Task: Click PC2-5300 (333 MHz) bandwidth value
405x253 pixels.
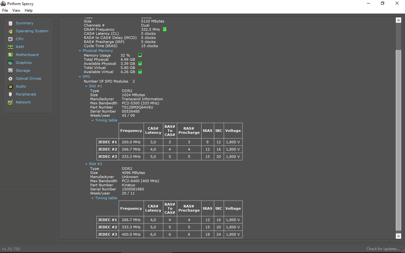Action: tap(140, 103)
